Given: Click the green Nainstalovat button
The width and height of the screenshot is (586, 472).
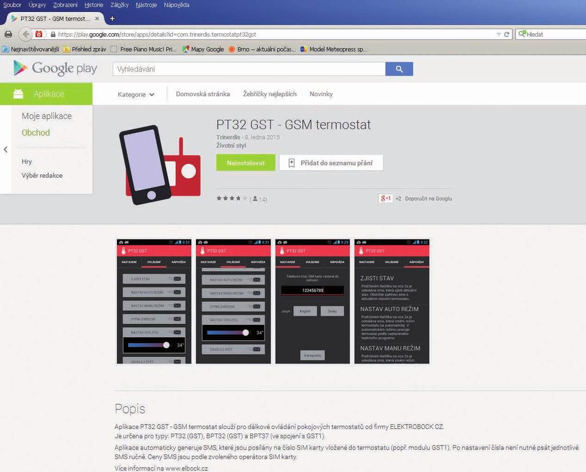Looking at the screenshot, I should click(246, 163).
